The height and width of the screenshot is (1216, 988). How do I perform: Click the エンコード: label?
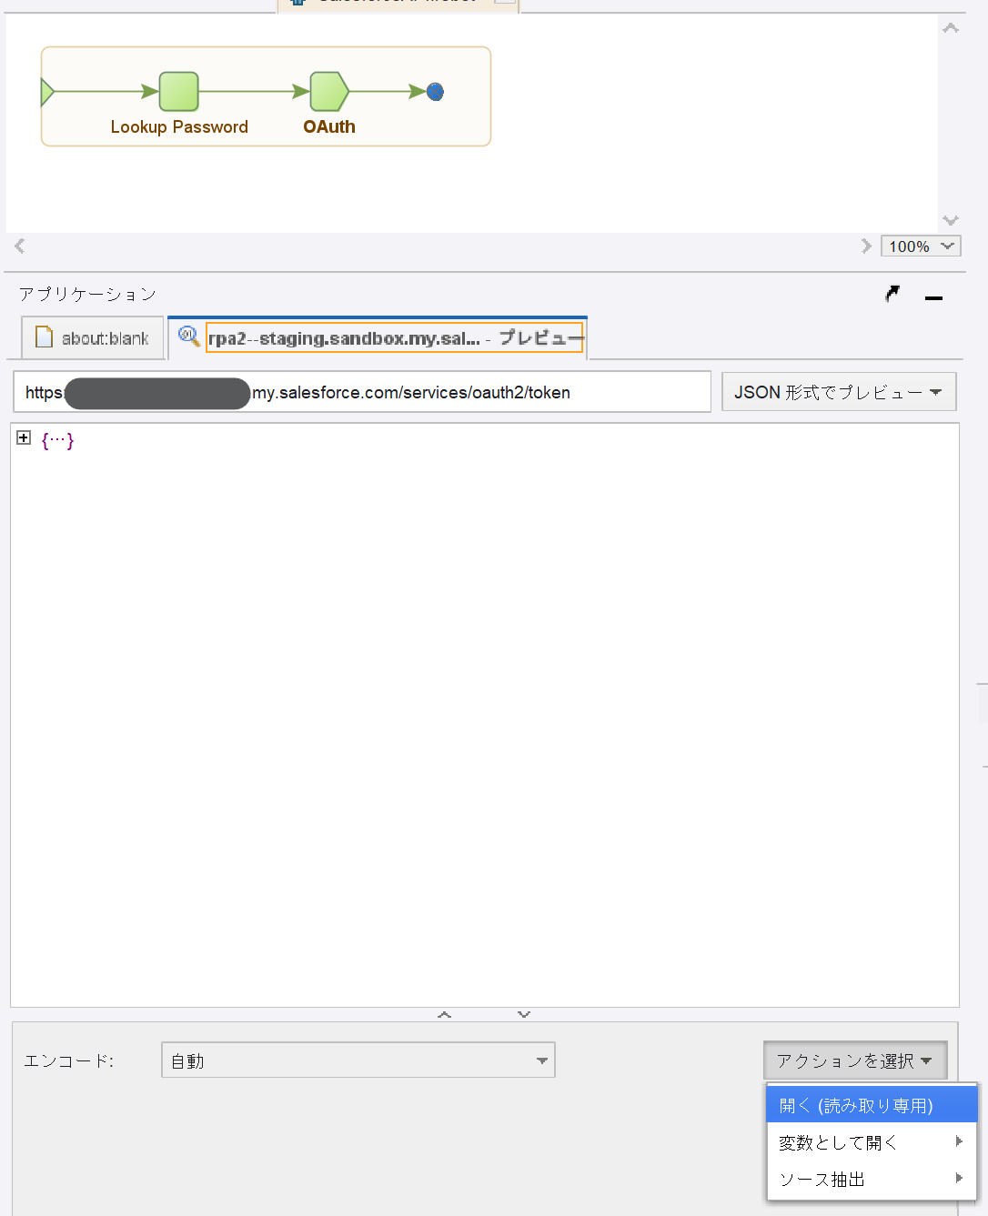(x=69, y=1060)
